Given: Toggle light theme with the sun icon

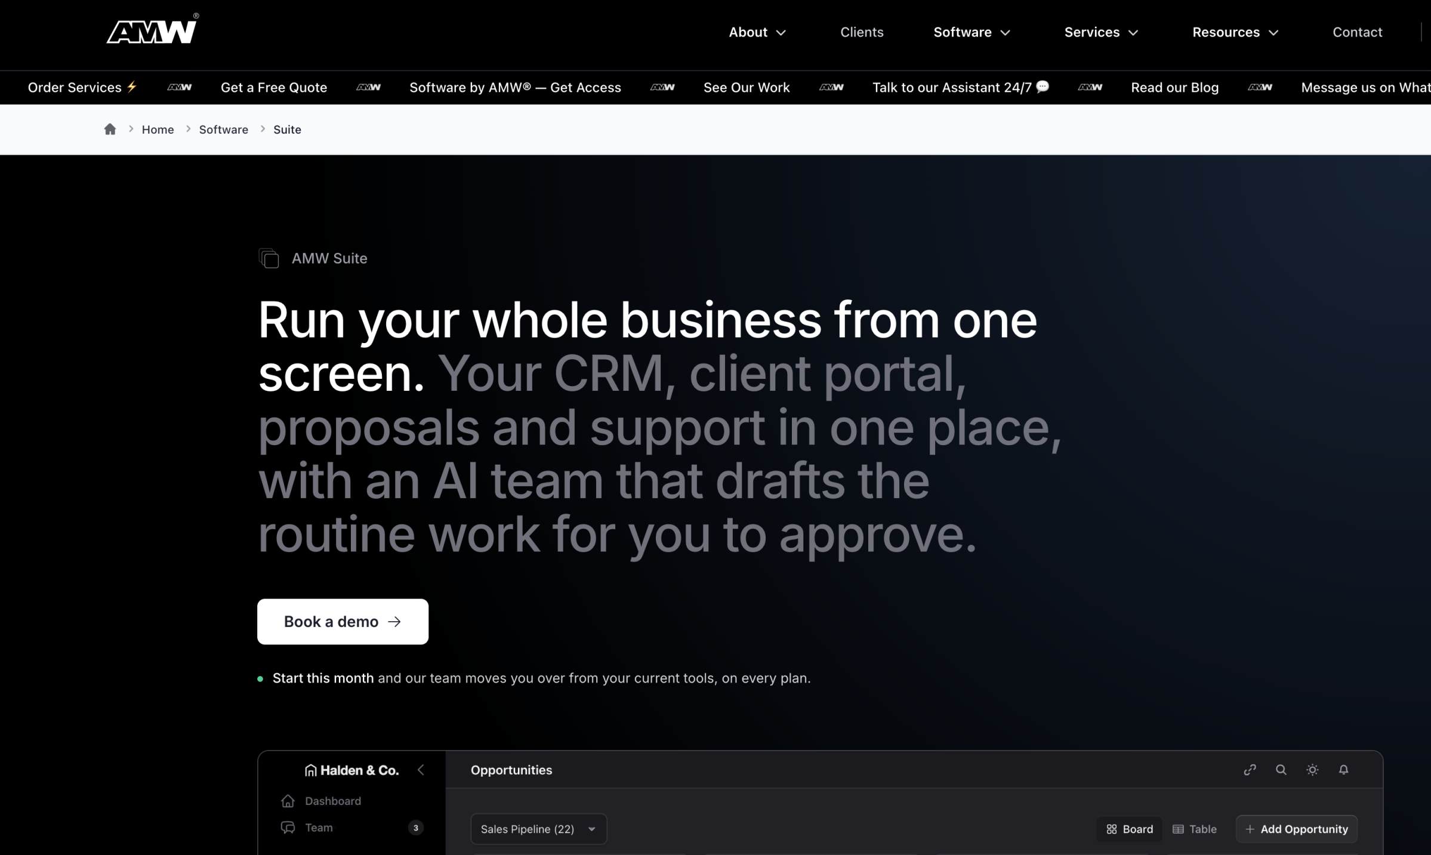Looking at the screenshot, I should coord(1312,770).
